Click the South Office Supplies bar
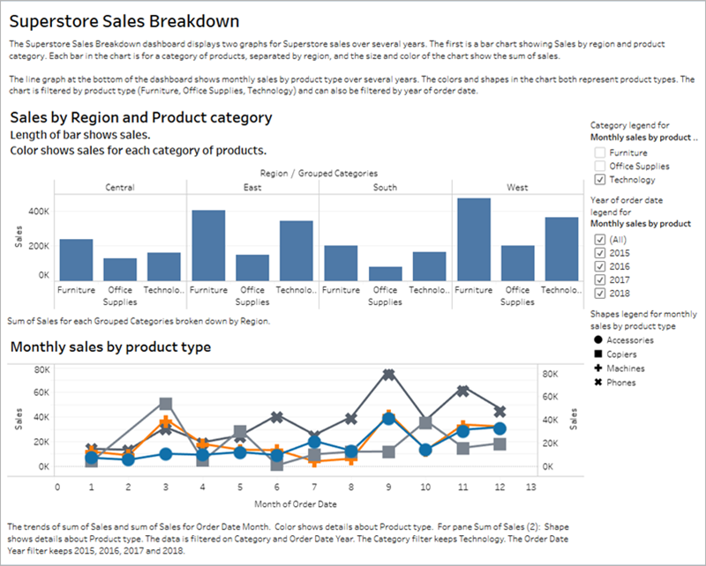Image resolution: width=706 pixels, height=566 pixels. 386,274
